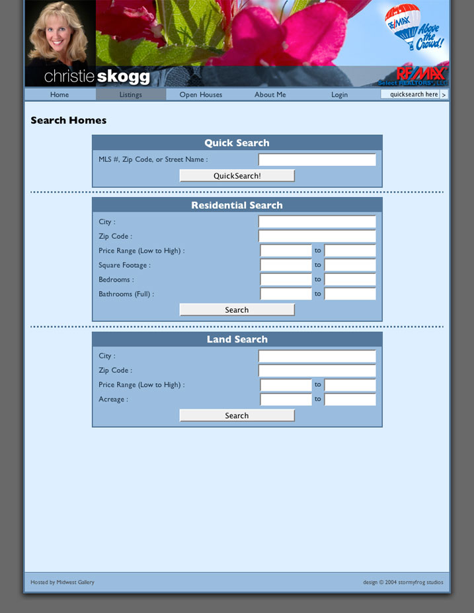The image size is (474, 613).
Task: Click the QuickSearch! button
Action: pyautogui.click(x=237, y=175)
